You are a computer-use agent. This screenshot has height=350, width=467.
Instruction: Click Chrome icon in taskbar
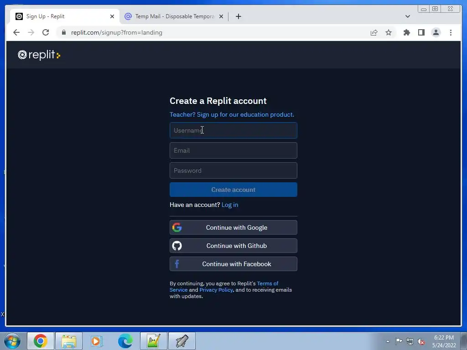[x=41, y=341]
